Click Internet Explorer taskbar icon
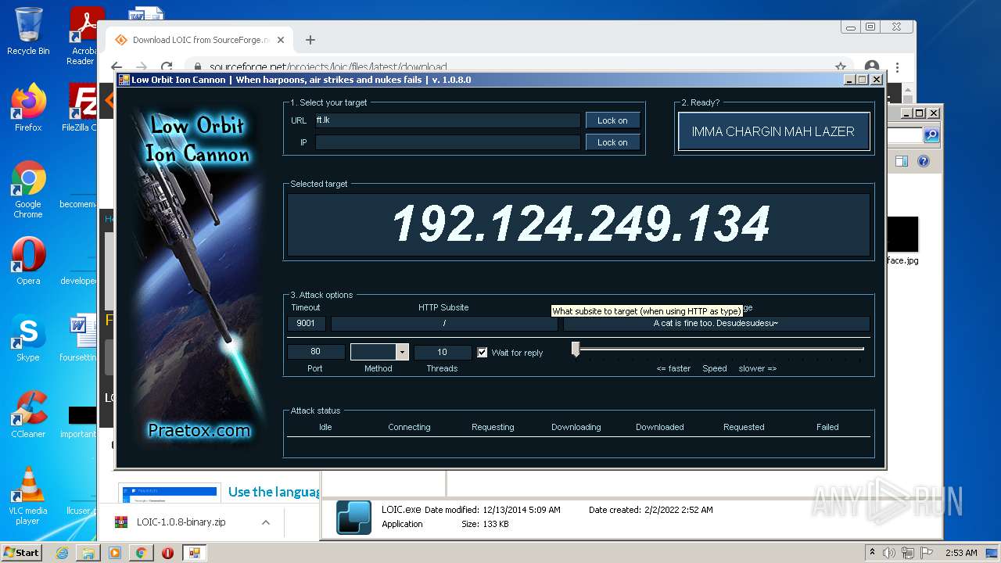 click(x=63, y=553)
